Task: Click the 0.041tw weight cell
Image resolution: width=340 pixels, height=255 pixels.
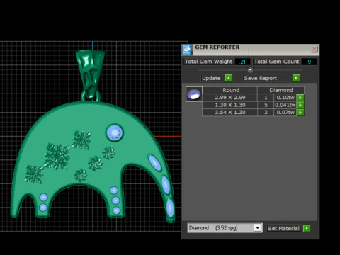Action: point(285,105)
